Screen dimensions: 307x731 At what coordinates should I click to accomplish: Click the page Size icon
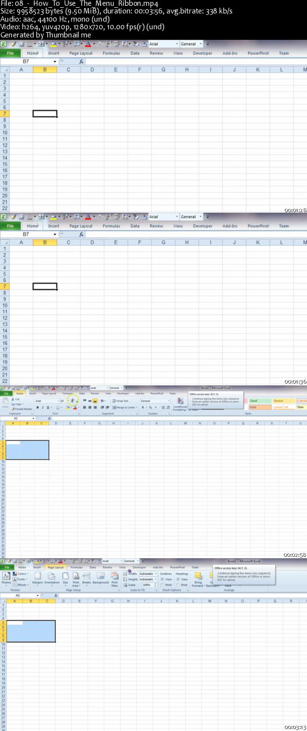(x=65, y=575)
